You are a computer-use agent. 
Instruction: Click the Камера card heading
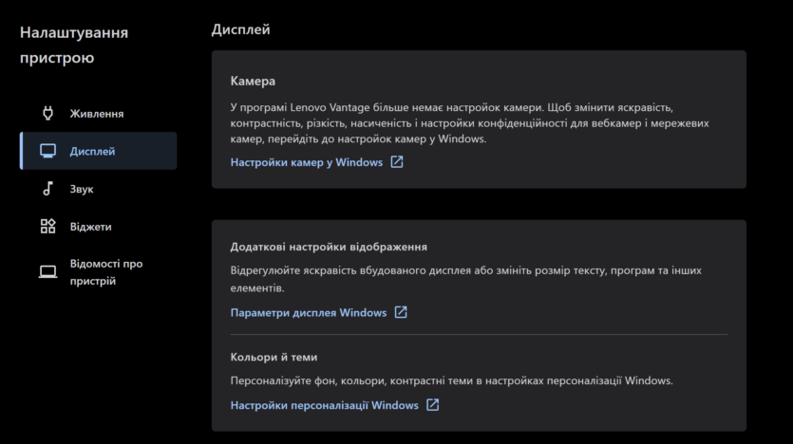point(253,81)
